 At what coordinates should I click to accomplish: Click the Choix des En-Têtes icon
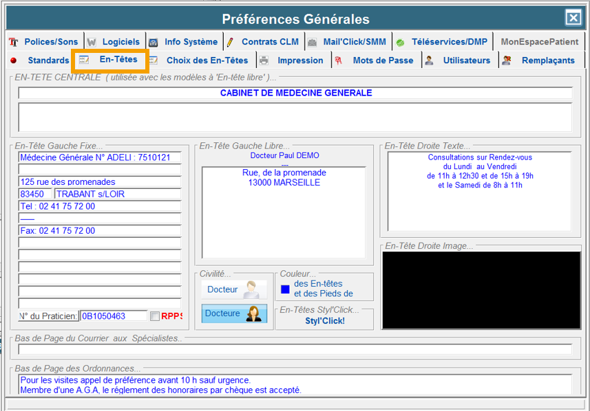pos(153,60)
